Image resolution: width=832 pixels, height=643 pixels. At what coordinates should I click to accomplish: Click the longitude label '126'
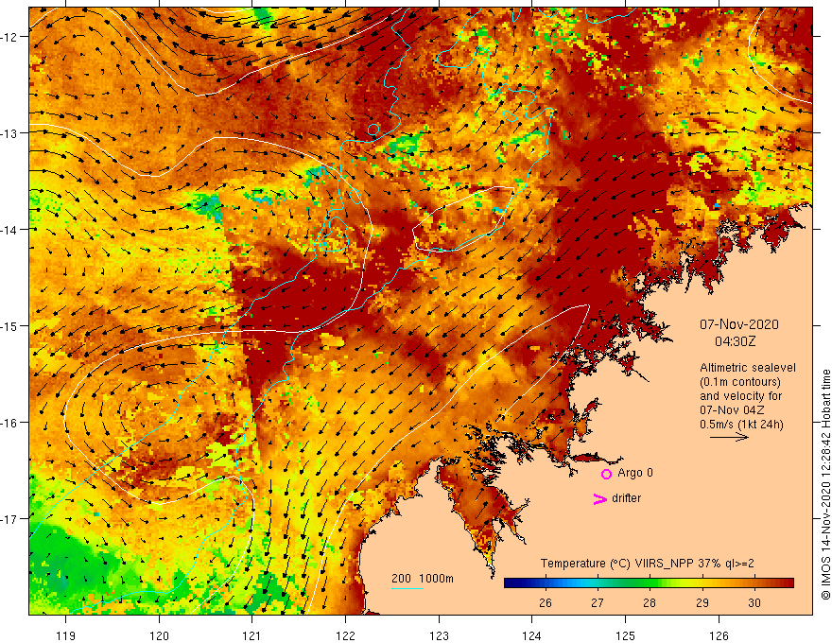point(719,635)
